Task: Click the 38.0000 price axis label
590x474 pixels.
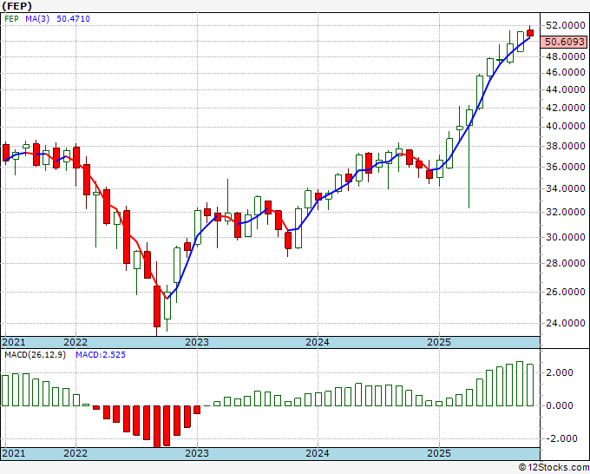Action: point(566,146)
